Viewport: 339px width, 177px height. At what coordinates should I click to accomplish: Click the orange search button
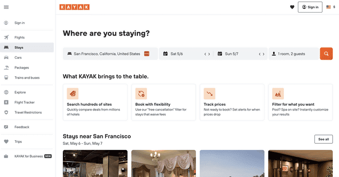point(326,54)
